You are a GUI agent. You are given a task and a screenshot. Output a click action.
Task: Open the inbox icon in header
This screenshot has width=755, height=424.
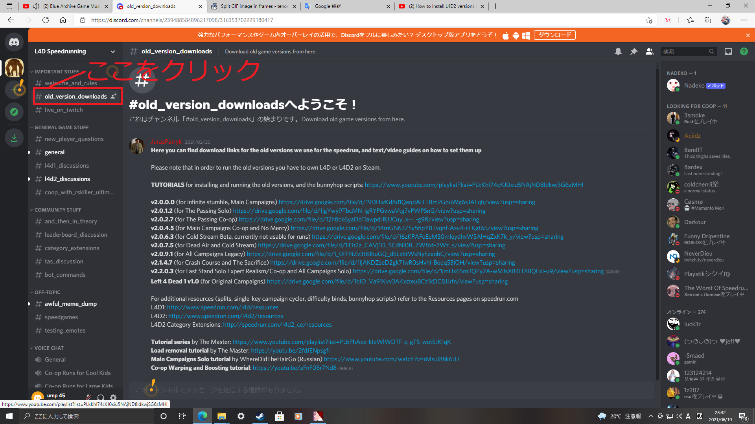click(728, 51)
